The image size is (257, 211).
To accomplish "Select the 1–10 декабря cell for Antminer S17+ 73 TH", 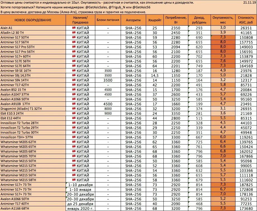I will click(80, 184).
